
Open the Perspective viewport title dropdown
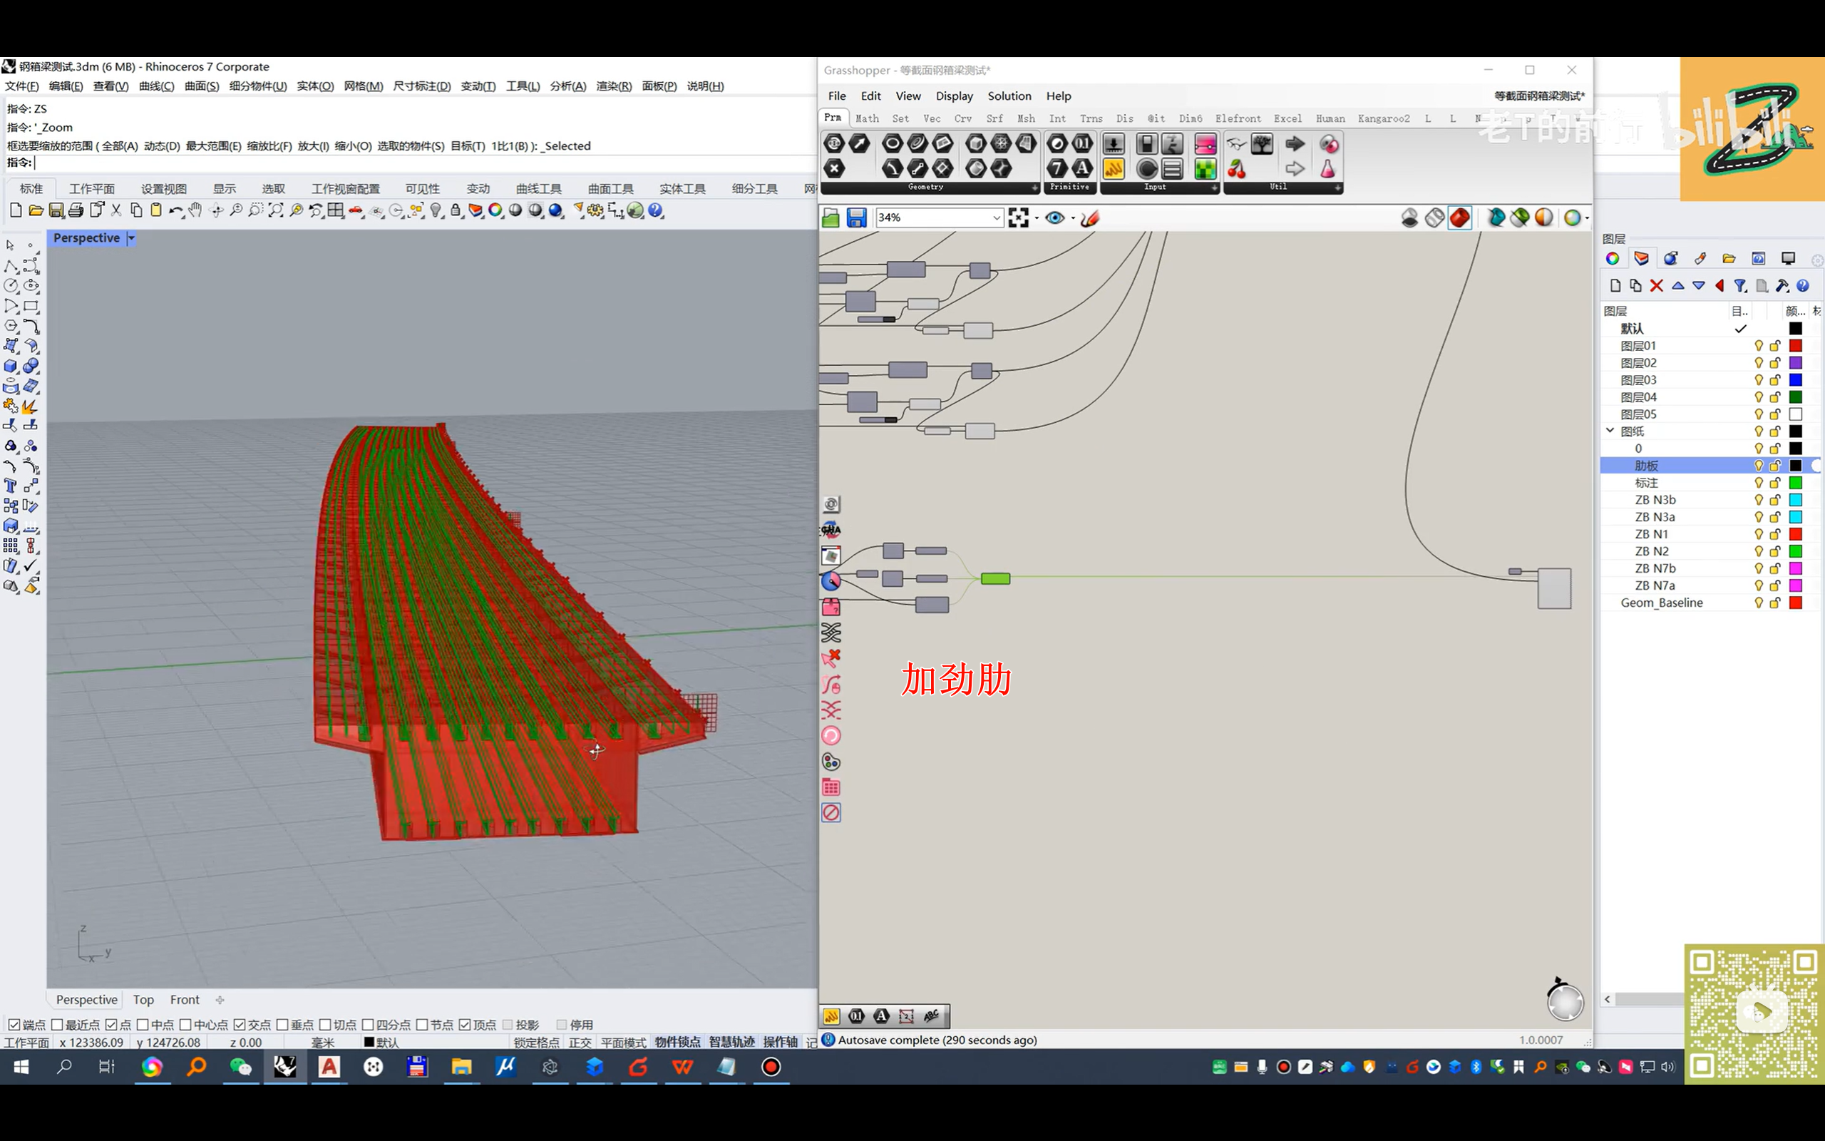[x=131, y=237]
